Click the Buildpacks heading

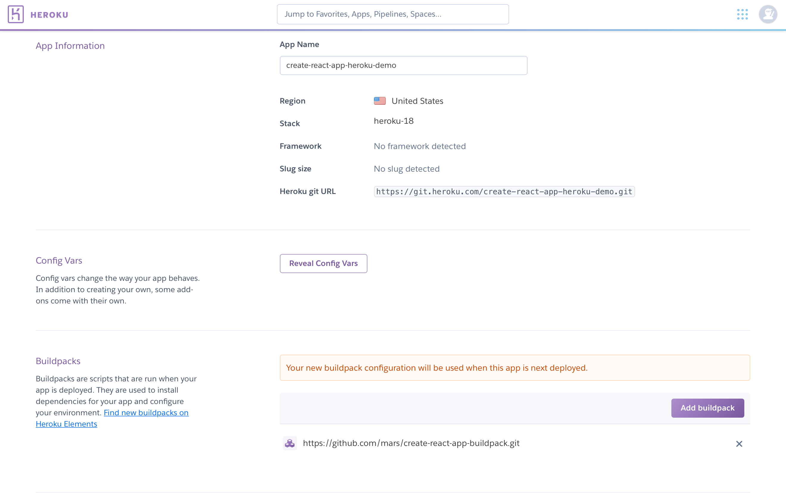pyautogui.click(x=58, y=361)
